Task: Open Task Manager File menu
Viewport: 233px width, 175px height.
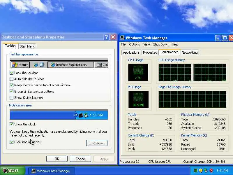Action: coord(123,44)
